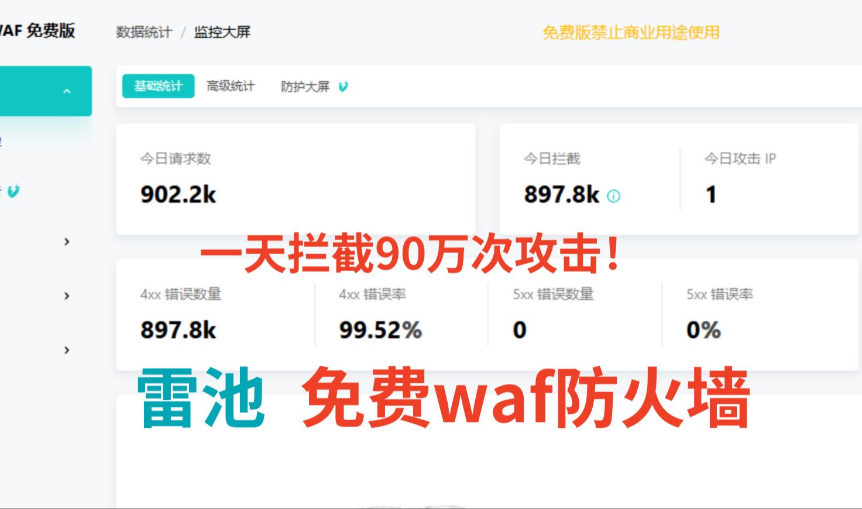Click 监控大屏 in the breadcrumb
Screen dimensions: 862x509
[x=221, y=32]
